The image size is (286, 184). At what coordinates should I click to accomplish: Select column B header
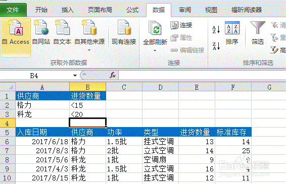coord(87,87)
